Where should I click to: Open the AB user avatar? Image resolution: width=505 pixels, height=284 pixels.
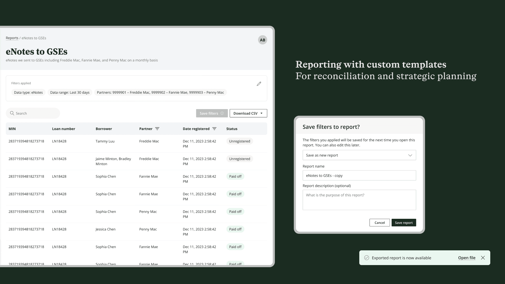pos(262,40)
